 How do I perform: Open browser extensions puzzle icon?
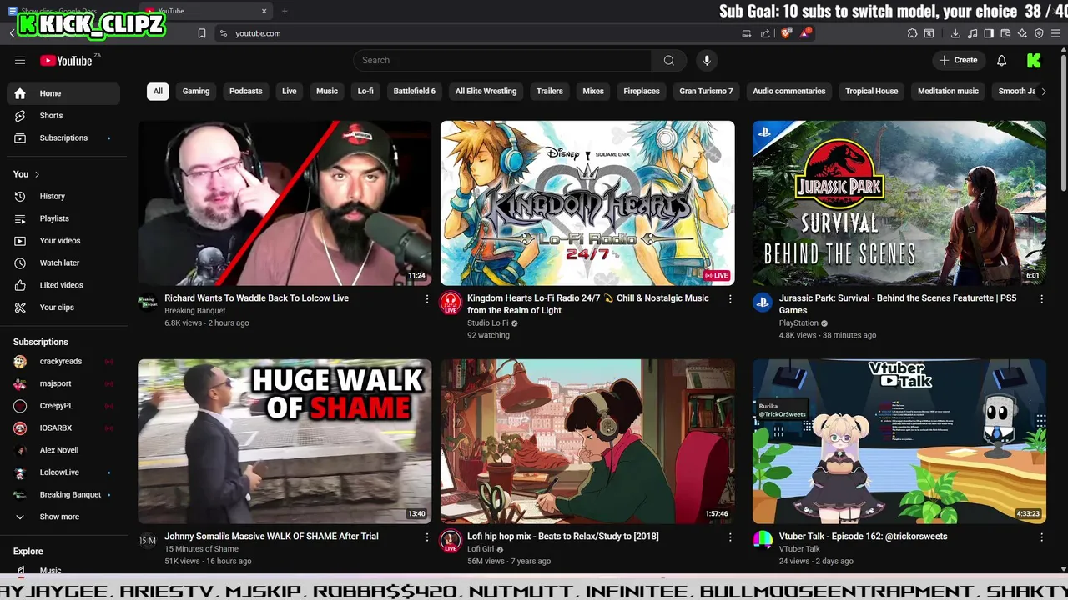[912, 33]
